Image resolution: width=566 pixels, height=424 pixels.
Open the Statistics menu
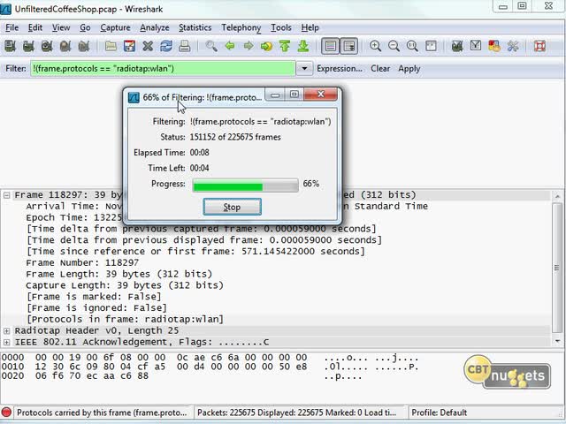click(x=195, y=27)
